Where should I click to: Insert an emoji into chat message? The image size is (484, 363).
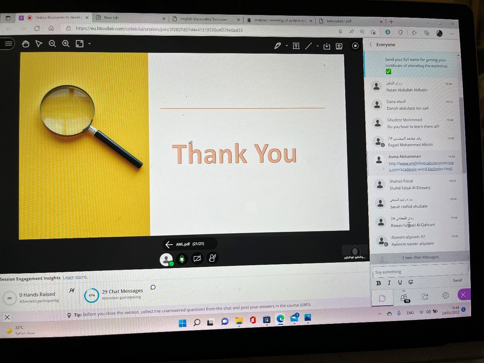tap(411, 282)
